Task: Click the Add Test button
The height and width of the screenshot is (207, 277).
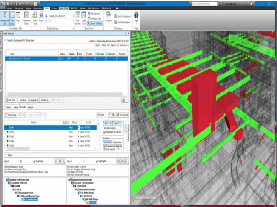Action: point(11,100)
